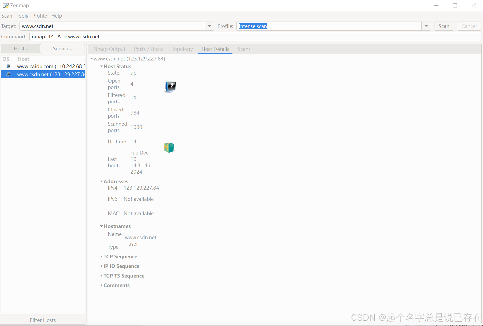Sort by the Host column header

50,59
